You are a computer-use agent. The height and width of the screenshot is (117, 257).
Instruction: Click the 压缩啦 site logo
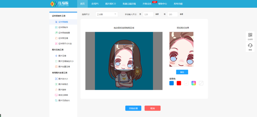pyautogui.click(x=59, y=4)
